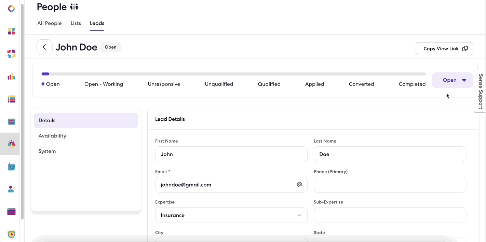Screen dimensions: 486x242
Task: Click the Lead Details section header
Action: [x=170, y=119]
